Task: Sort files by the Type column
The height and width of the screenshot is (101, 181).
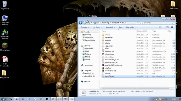Action: [x=154, y=31]
